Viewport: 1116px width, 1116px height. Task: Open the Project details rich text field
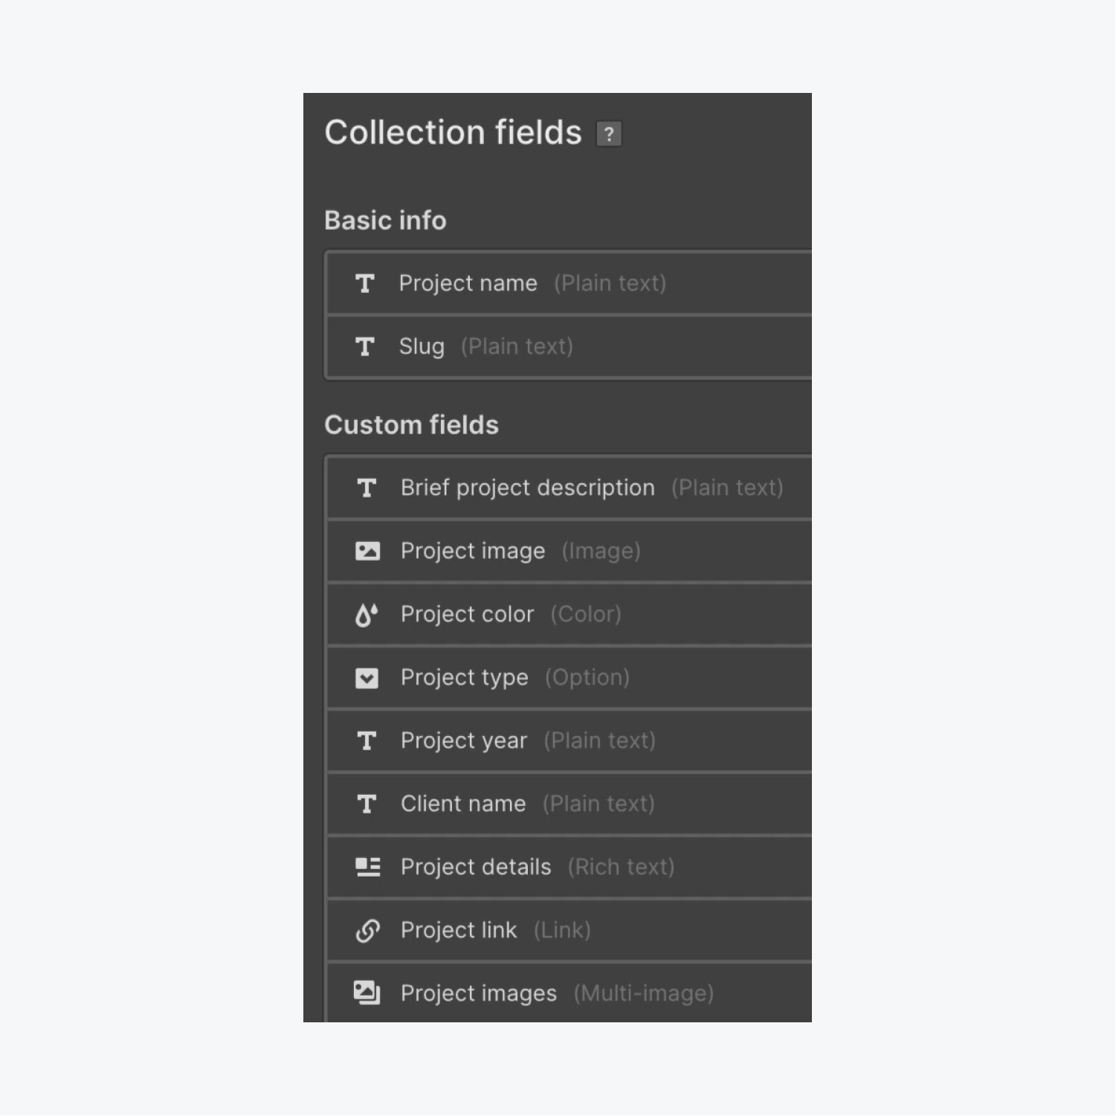click(x=476, y=867)
